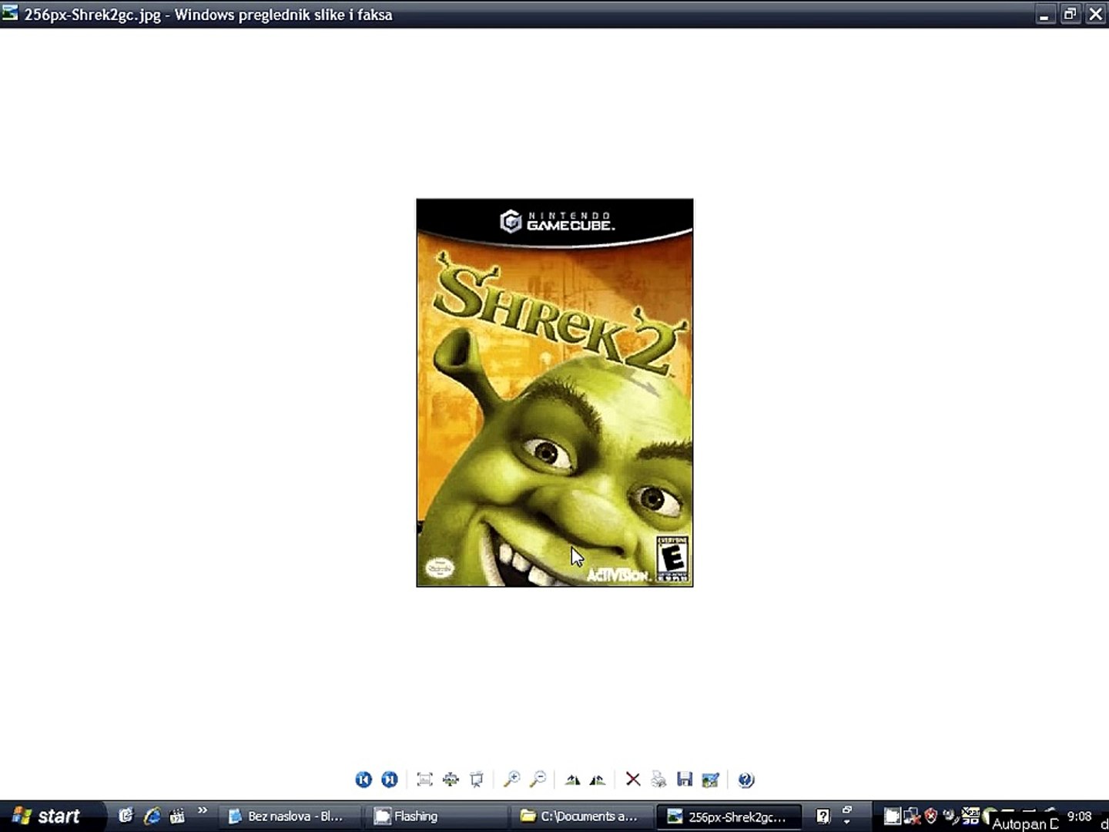
Task: Rotate the image clockwise
Action: pyautogui.click(x=572, y=780)
